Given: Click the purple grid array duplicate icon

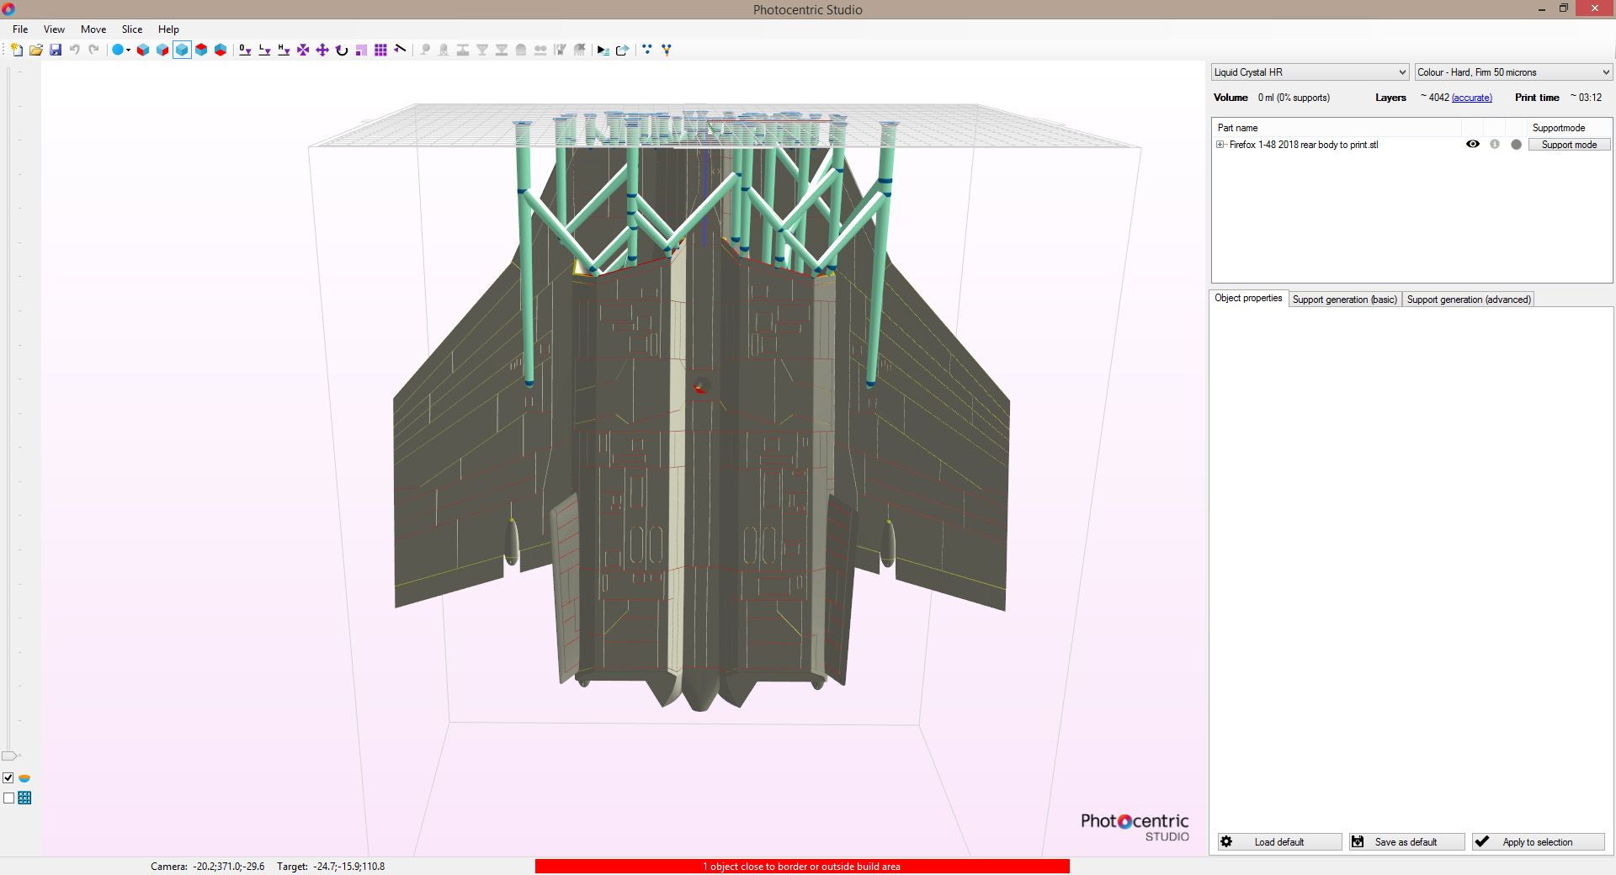Looking at the screenshot, I should 380,50.
